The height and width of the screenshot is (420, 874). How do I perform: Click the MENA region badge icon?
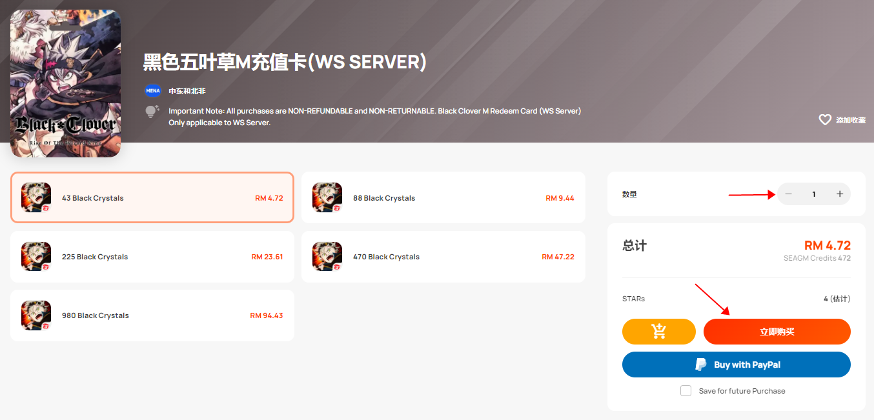(153, 91)
